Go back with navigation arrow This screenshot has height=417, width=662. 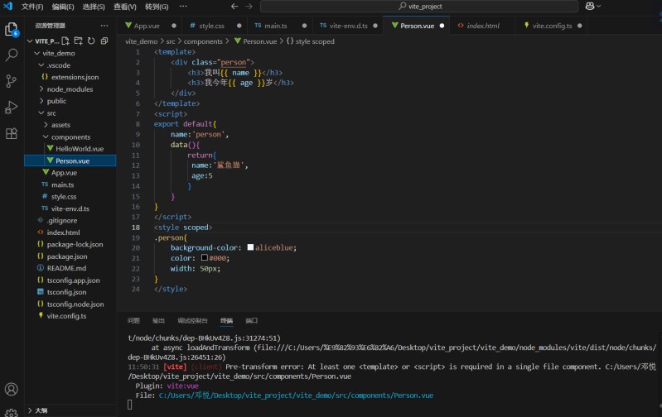234,7
